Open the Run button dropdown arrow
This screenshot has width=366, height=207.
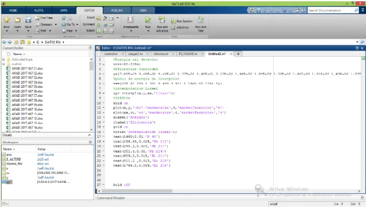(148, 30)
